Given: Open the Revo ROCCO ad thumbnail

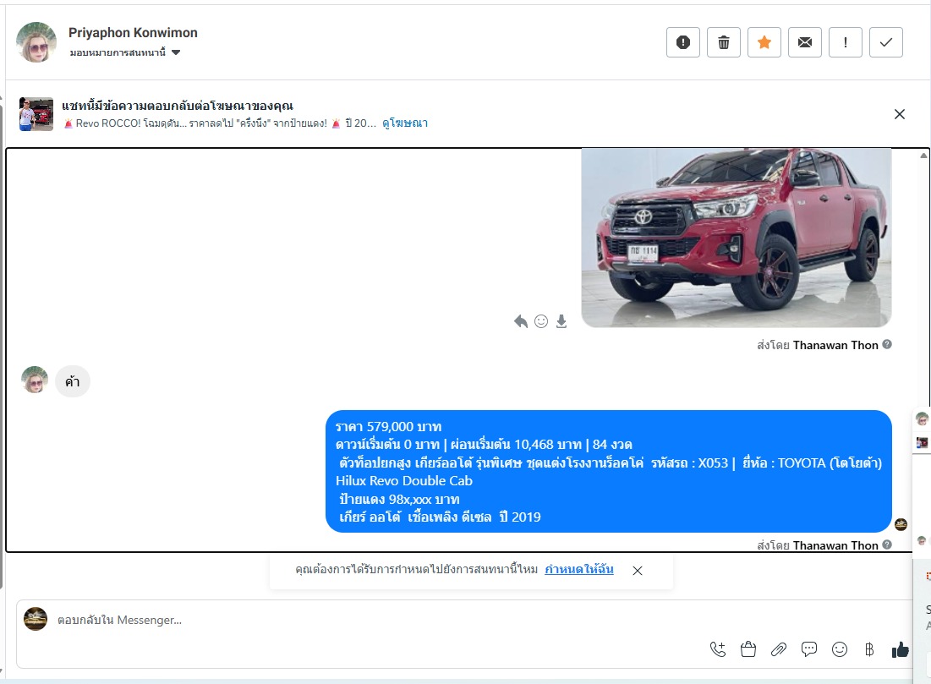Looking at the screenshot, I should (36, 114).
